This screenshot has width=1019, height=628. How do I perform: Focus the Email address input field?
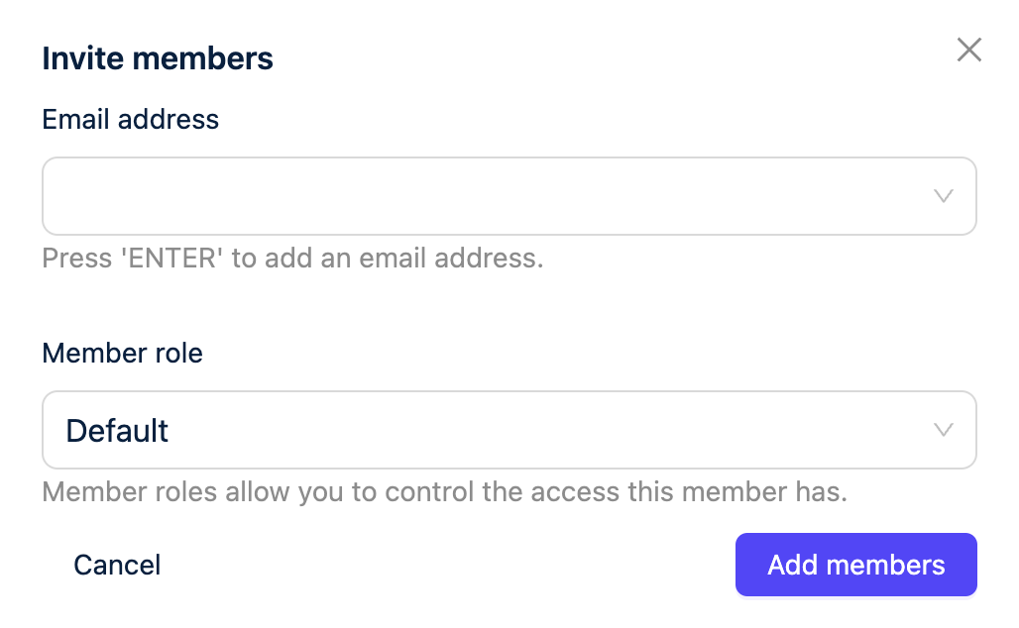click(x=486, y=196)
